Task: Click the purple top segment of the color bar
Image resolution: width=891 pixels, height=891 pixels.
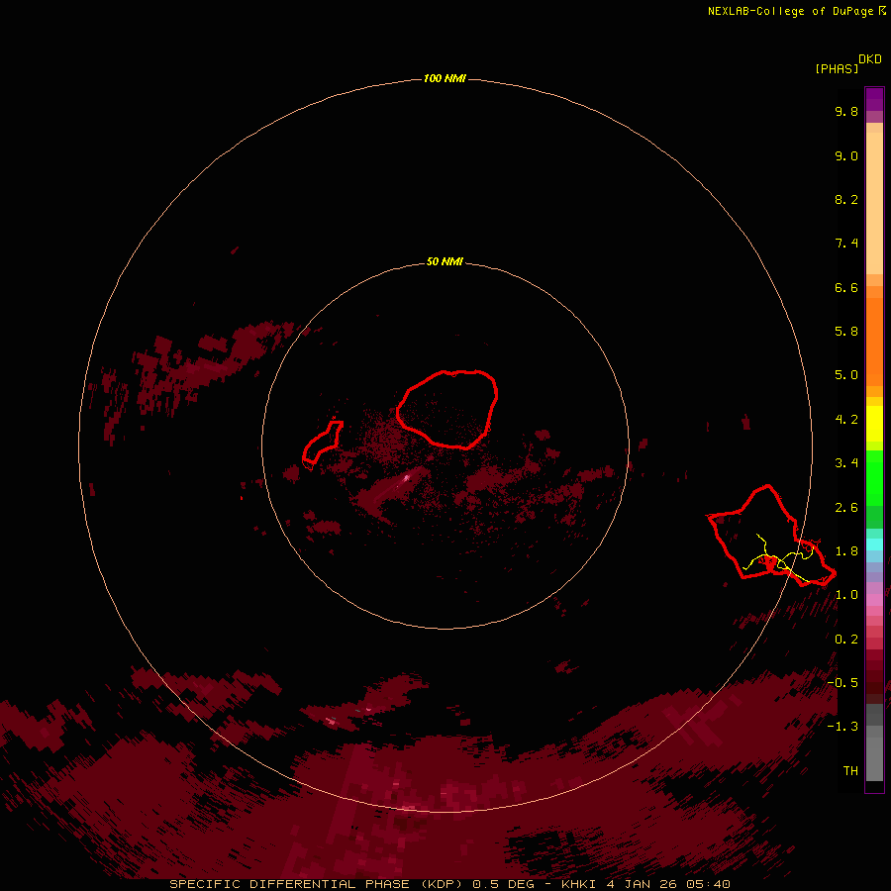Action: tap(874, 99)
